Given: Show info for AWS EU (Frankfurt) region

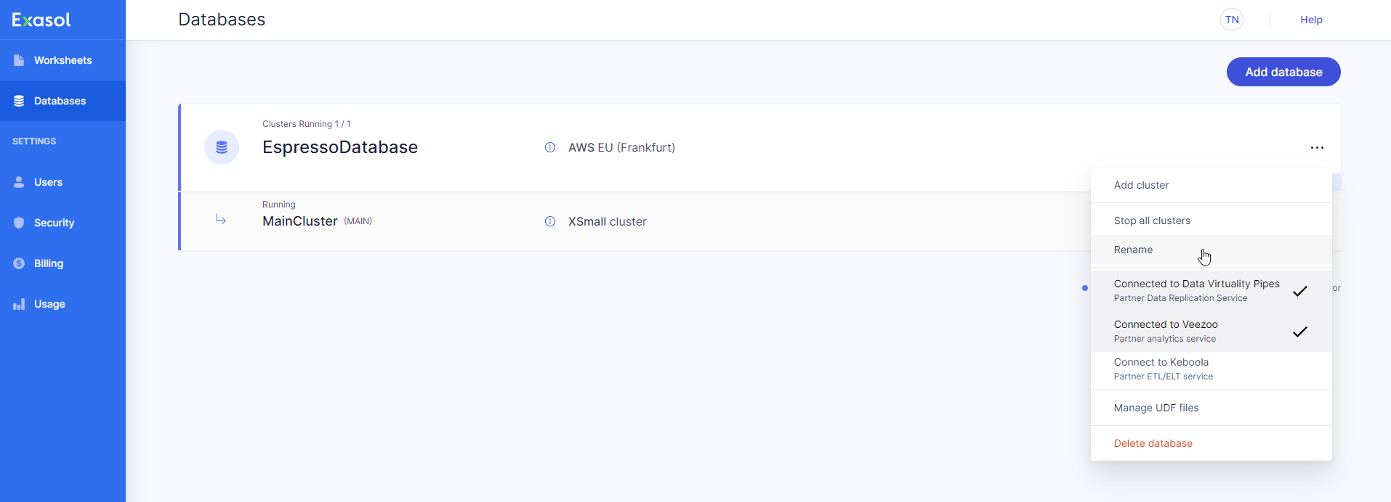Looking at the screenshot, I should pos(550,147).
